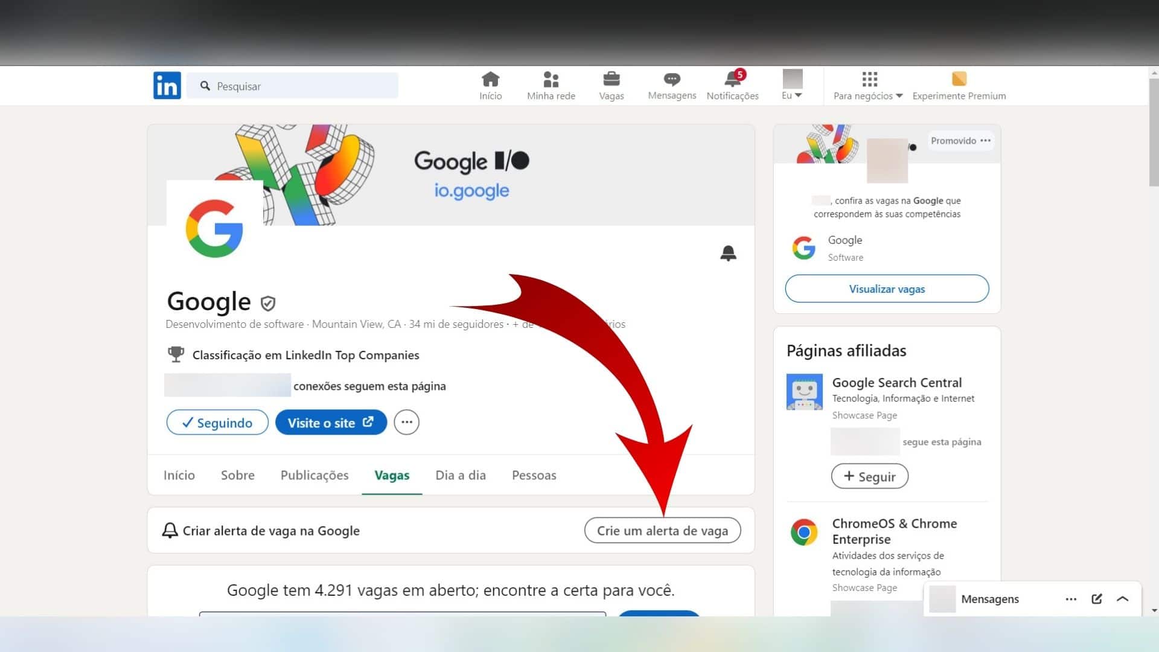The width and height of the screenshot is (1159, 652).
Task: Click the bell icon beside Criar alerta
Action: click(x=170, y=531)
